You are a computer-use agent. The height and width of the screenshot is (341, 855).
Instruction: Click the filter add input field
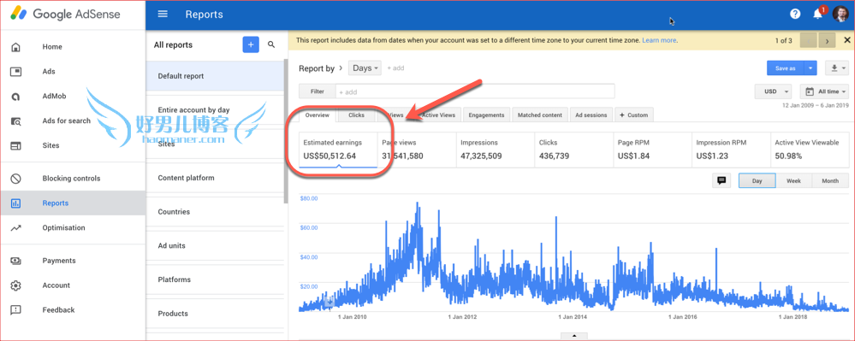(475, 91)
